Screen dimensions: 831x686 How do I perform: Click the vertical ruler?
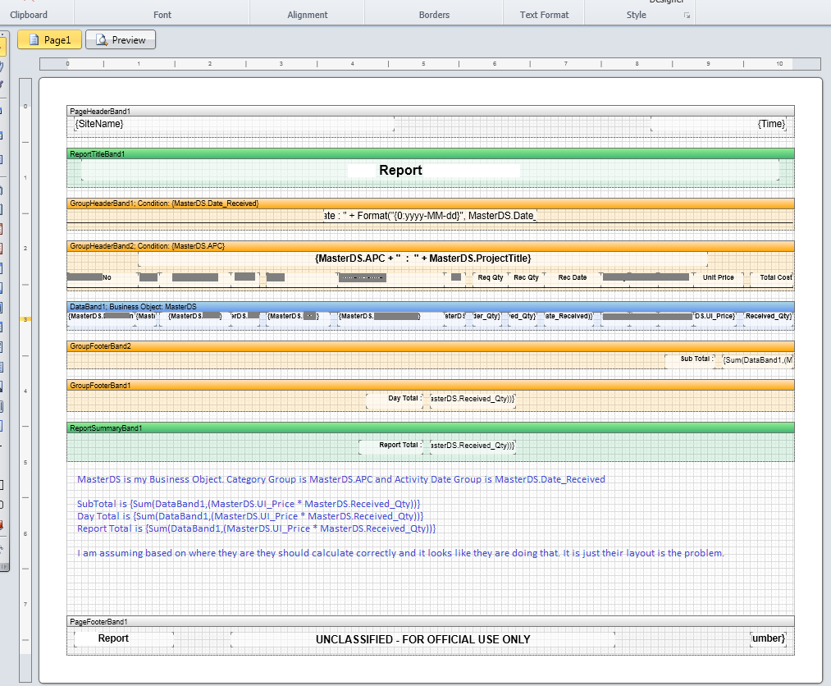pyautogui.click(x=25, y=380)
